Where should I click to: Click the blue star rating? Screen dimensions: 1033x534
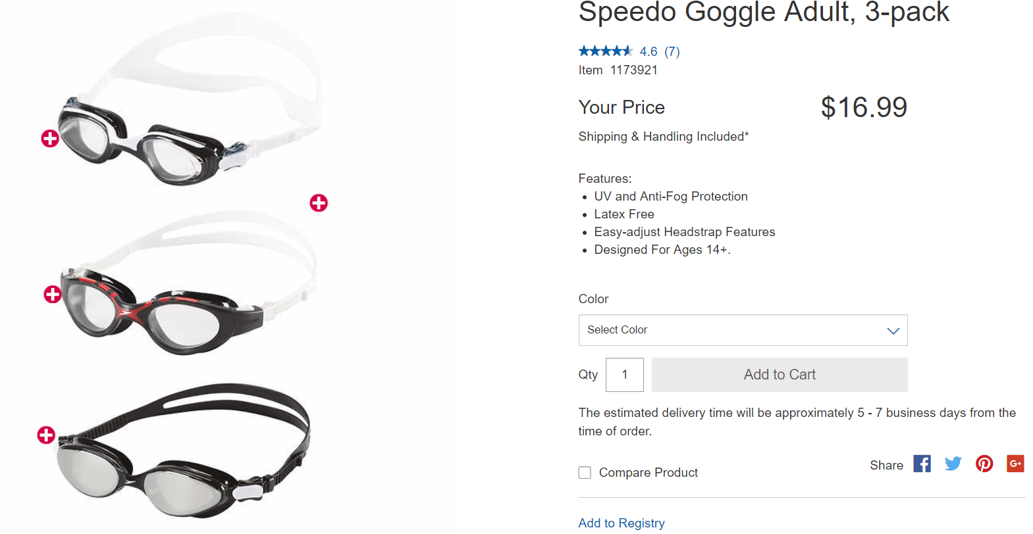click(x=605, y=51)
